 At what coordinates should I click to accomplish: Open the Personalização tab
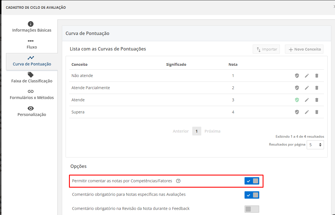(32, 111)
